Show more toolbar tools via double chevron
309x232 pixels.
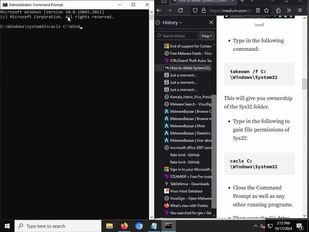point(289,11)
